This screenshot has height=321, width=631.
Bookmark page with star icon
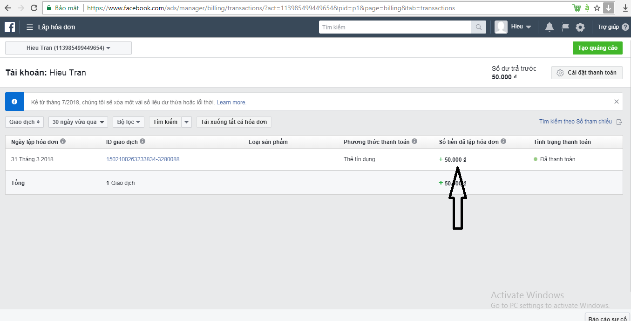coord(597,8)
